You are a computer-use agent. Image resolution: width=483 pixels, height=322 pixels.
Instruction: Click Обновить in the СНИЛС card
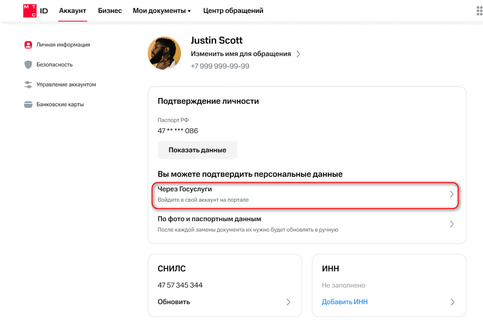pos(174,302)
